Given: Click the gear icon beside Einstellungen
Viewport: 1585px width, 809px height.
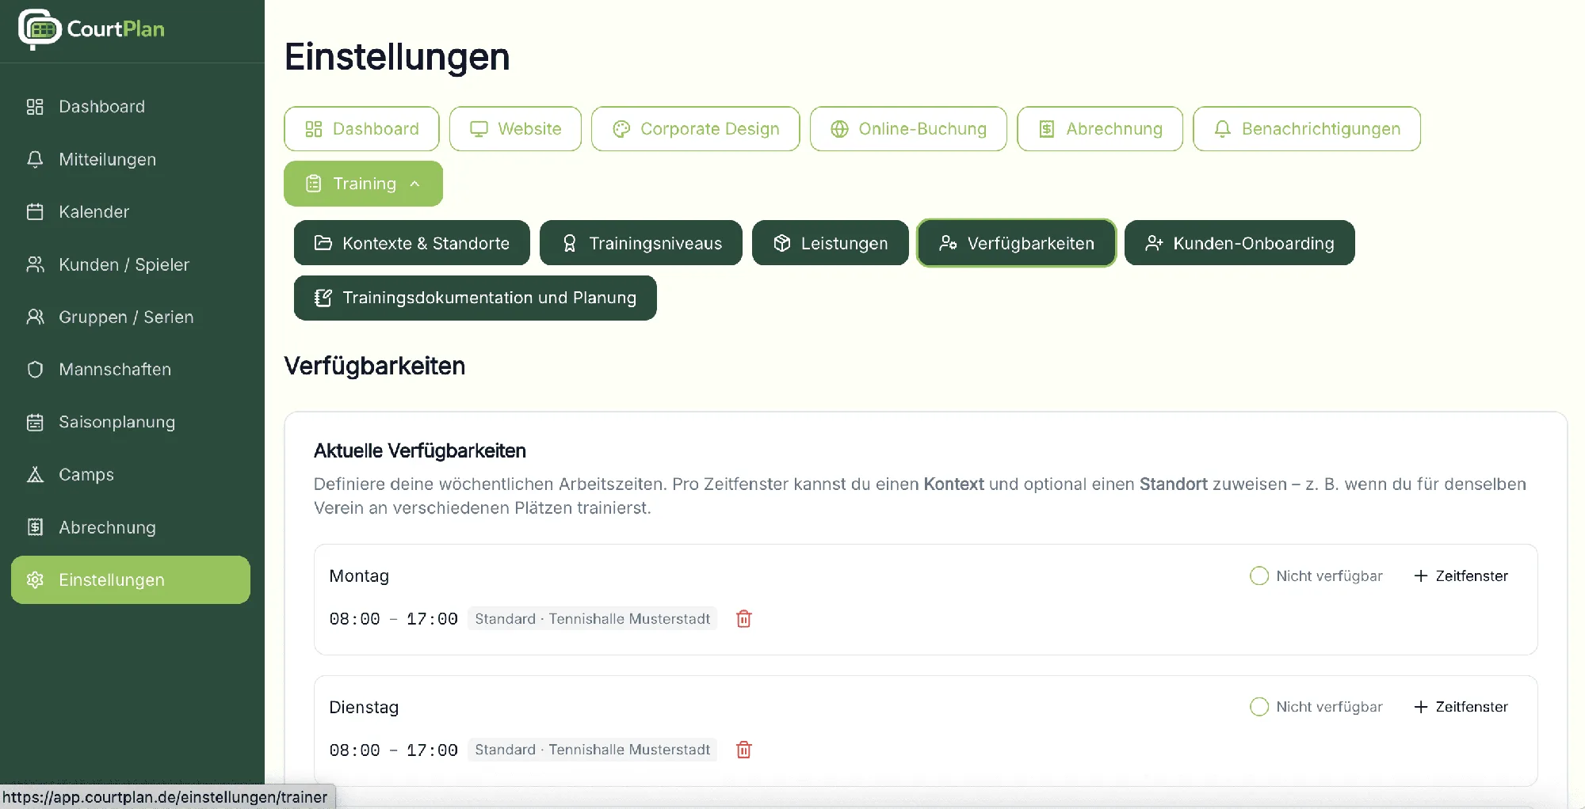Looking at the screenshot, I should [x=35, y=579].
